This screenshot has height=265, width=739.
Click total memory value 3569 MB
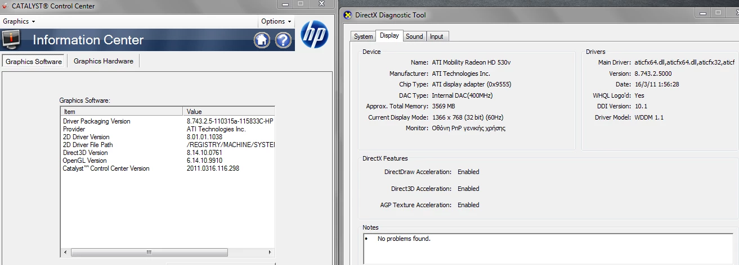pyautogui.click(x=444, y=106)
